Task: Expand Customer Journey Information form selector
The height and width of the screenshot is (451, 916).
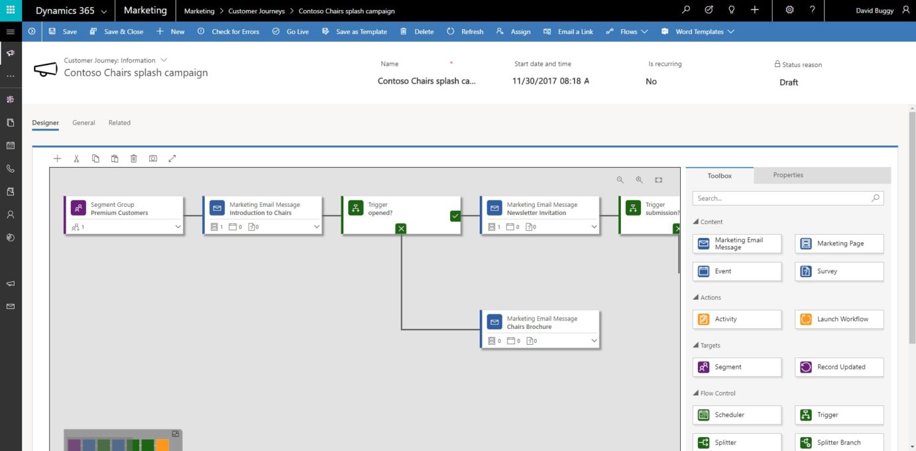Action: coord(164,60)
